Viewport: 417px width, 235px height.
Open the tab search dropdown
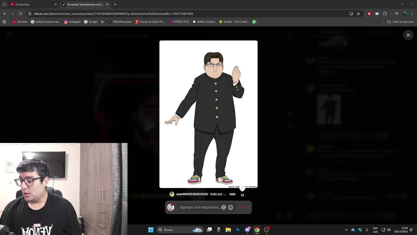[x=4, y=5]
